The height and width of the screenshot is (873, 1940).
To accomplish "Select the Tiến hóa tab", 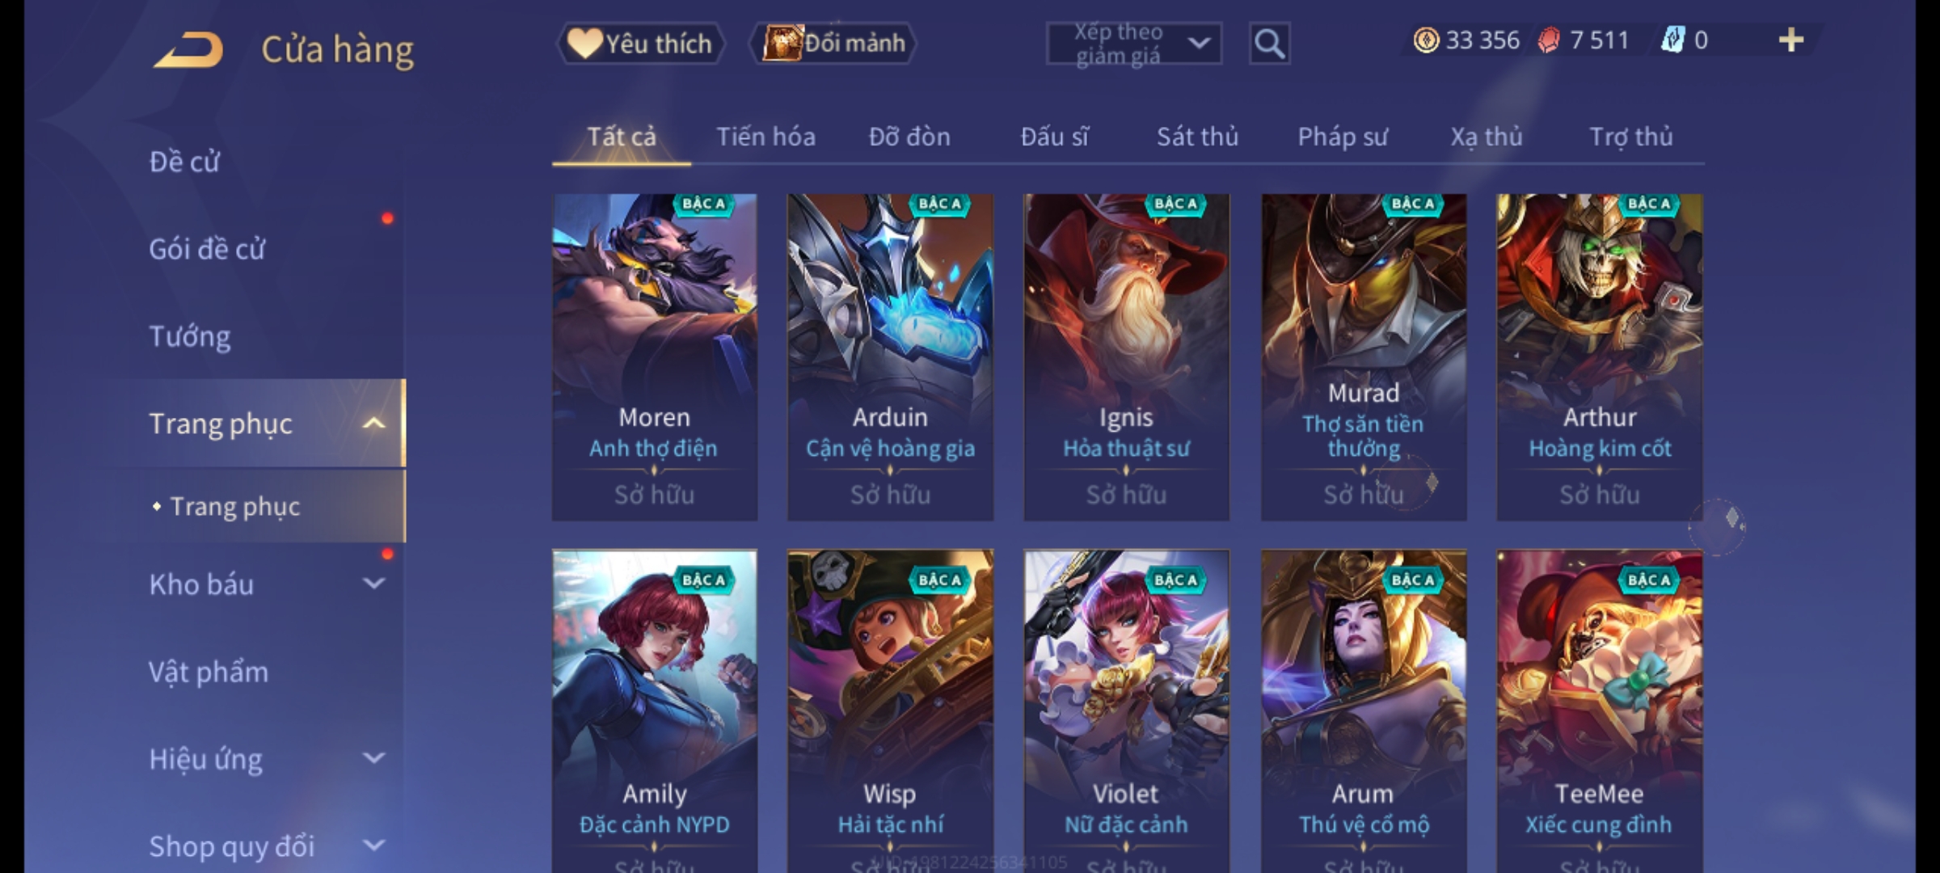I will (x=765, y=137).
